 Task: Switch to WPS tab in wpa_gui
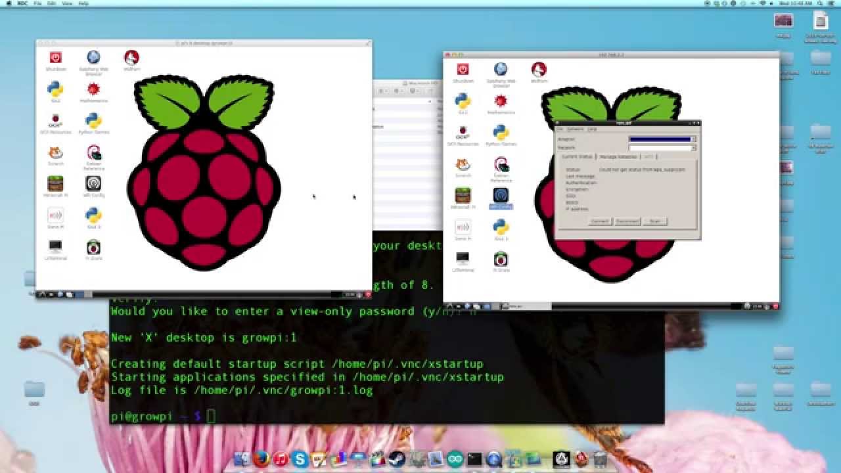648,157
